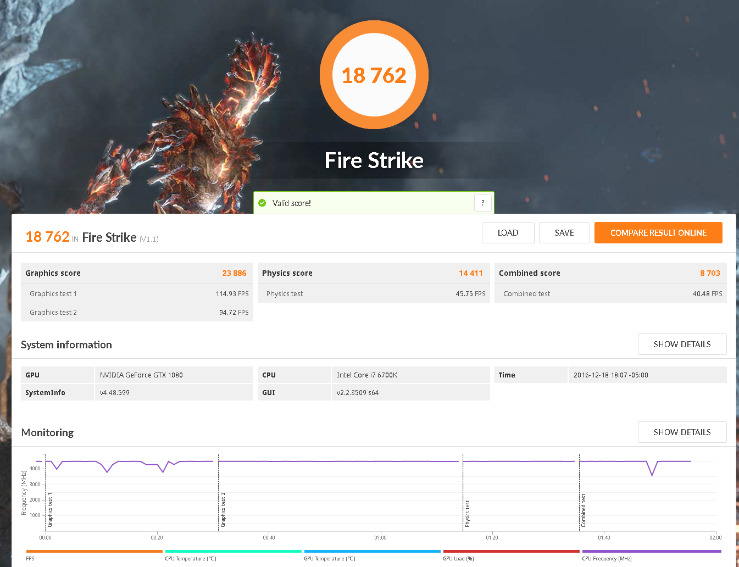739x567 pixels.
Task: Click the GUI version v2.2.3509 s64
Action: 358,393
